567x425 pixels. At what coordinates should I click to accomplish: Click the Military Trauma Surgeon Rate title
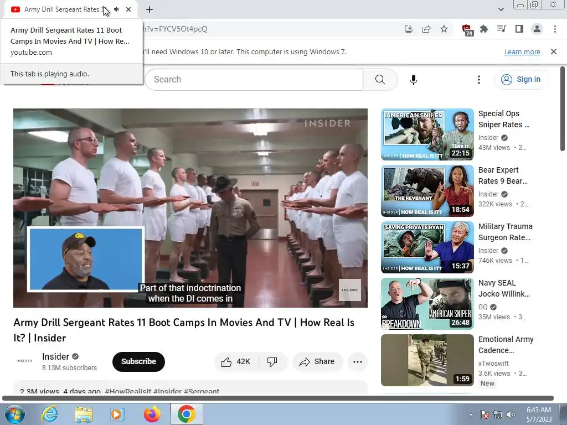(505, 232)
